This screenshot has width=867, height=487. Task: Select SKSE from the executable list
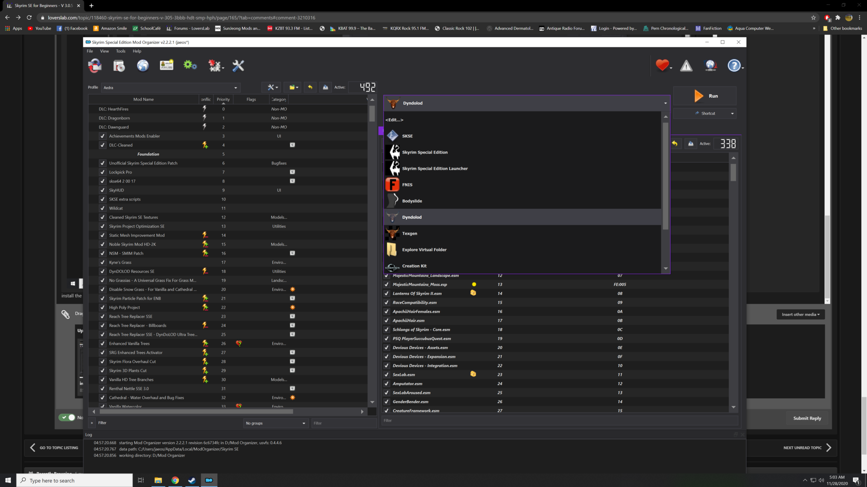coord(522,136)
